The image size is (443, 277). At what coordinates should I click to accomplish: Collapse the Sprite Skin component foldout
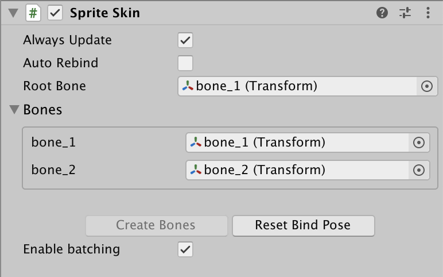(x=13, y=13)
